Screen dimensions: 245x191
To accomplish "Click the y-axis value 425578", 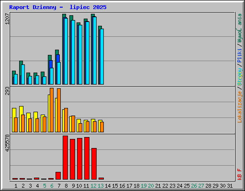I will click(x=7, y=143).
